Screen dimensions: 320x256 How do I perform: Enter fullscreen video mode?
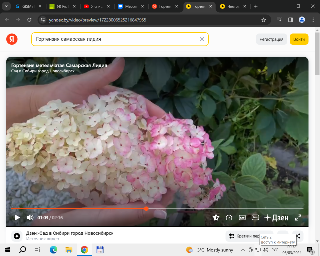point(298,217)
